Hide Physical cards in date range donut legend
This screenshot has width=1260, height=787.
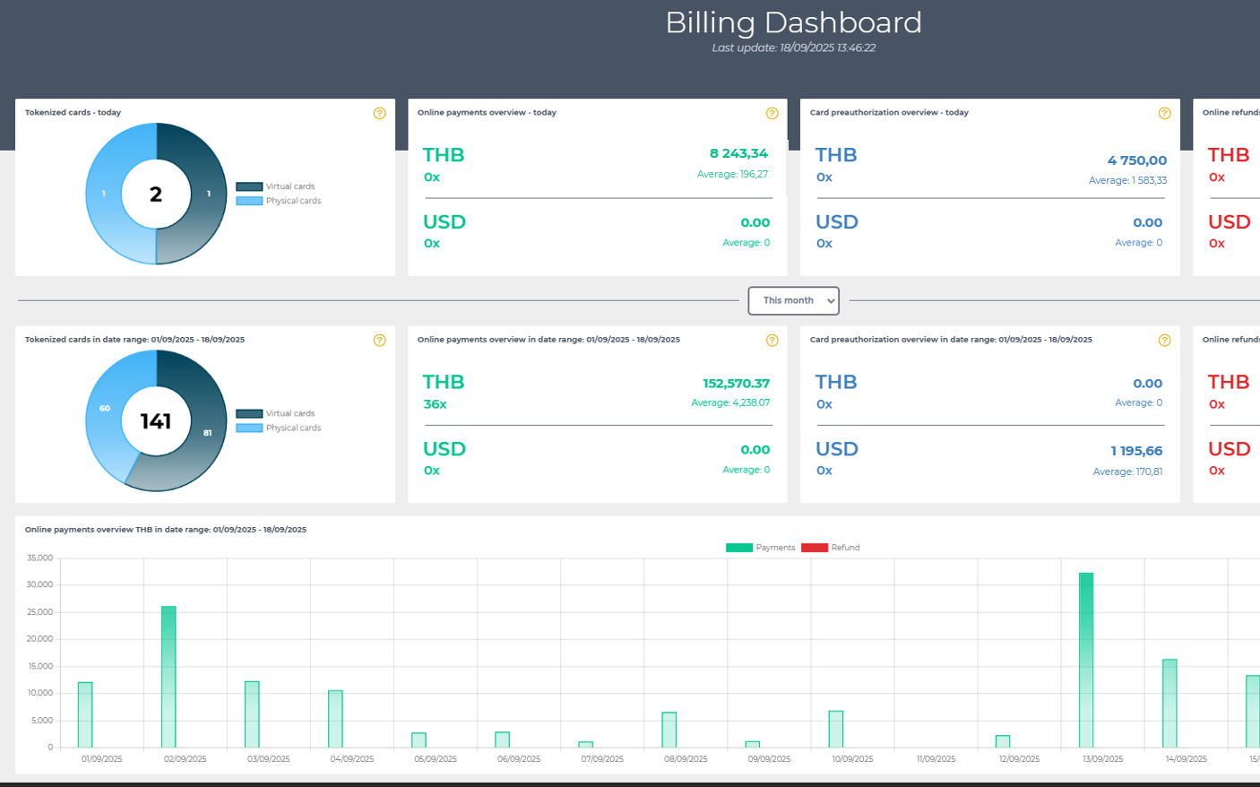click(x=278, y=428)
